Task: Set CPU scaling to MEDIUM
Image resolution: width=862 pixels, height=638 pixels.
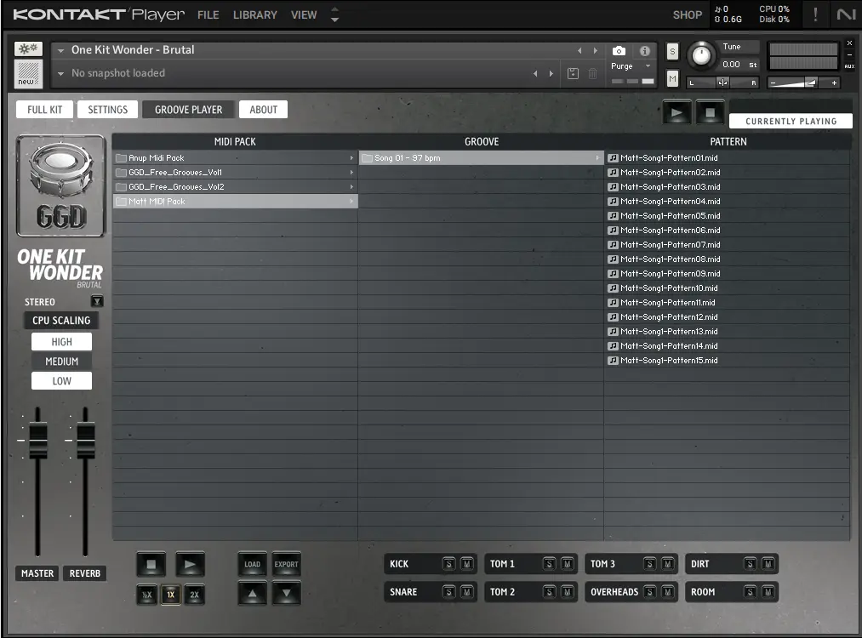Action: click(x=61, y=362)
